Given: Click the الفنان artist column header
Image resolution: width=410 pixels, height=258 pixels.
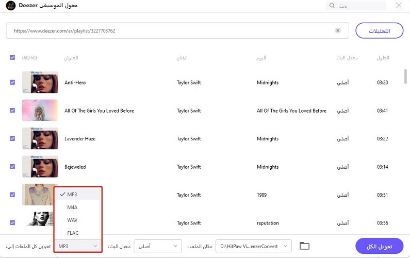Looking at the screenshot, I should tap(182, 58).
